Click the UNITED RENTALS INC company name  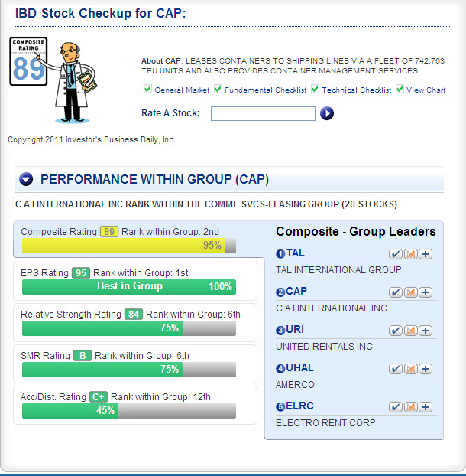click(x=324, y=347)
